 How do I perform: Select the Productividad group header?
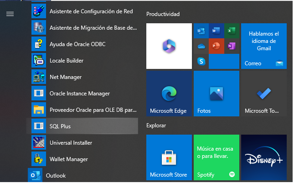(x=163, y=14)
